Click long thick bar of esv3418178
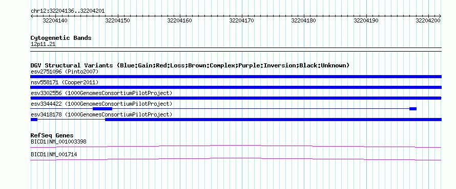456x189 pixels. point(274,120)
